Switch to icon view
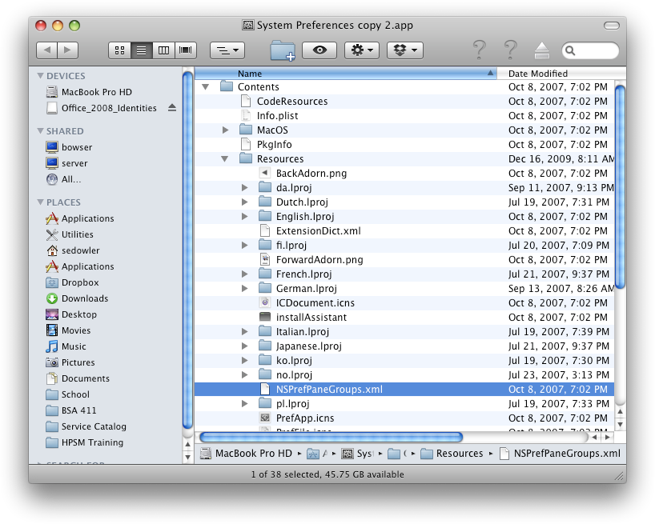Viewport: 655px width, 524px height. (119, 50)
